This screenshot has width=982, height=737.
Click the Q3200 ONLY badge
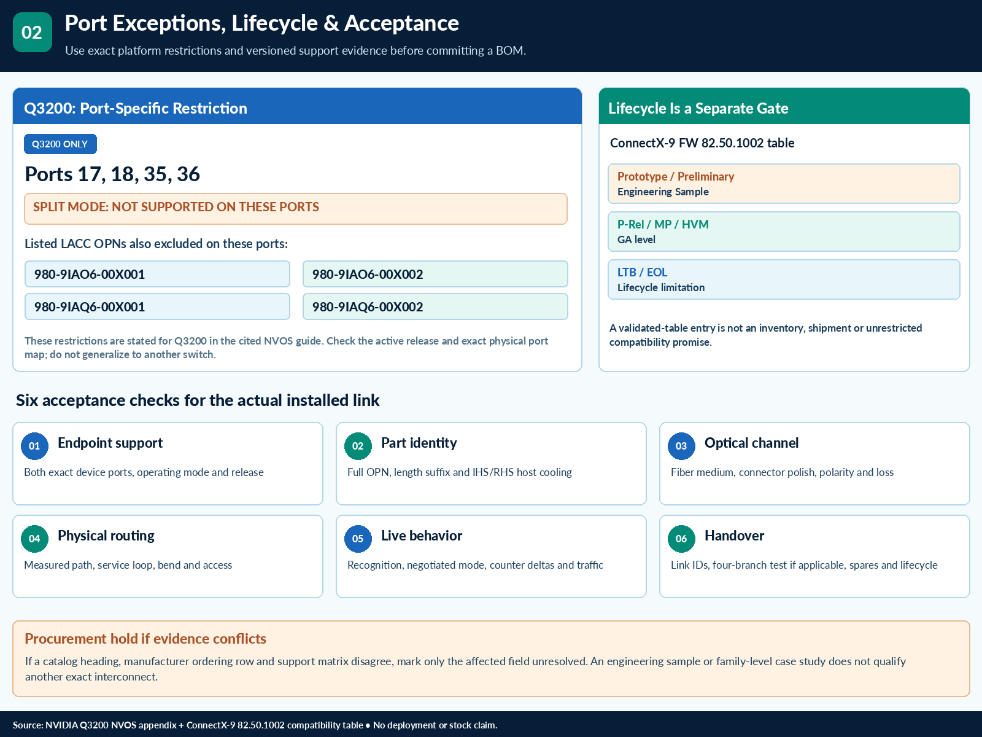click(x=60, y=144)
